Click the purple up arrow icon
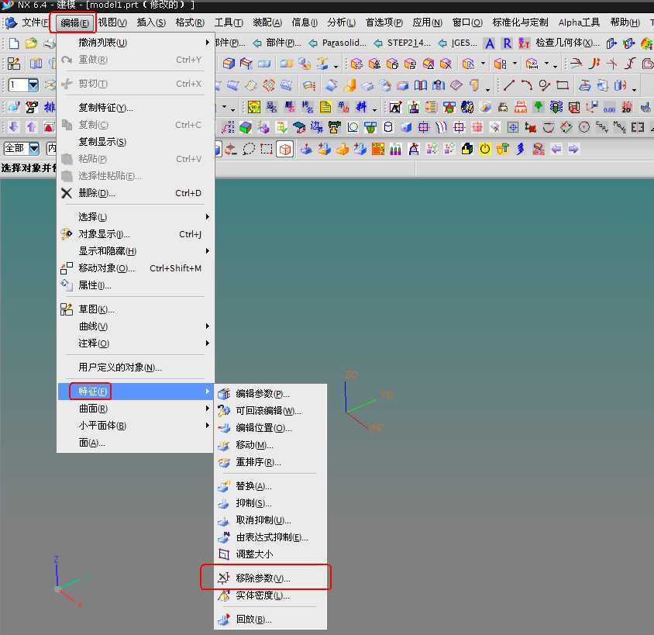This screenshot has height=635, width=654. 31,127
